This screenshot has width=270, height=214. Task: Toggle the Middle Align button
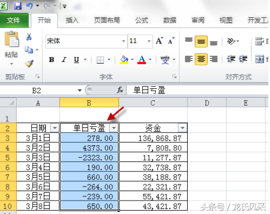[201, 41]
